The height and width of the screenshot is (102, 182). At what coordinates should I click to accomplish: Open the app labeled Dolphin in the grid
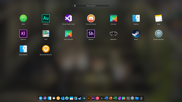(136, 18)
